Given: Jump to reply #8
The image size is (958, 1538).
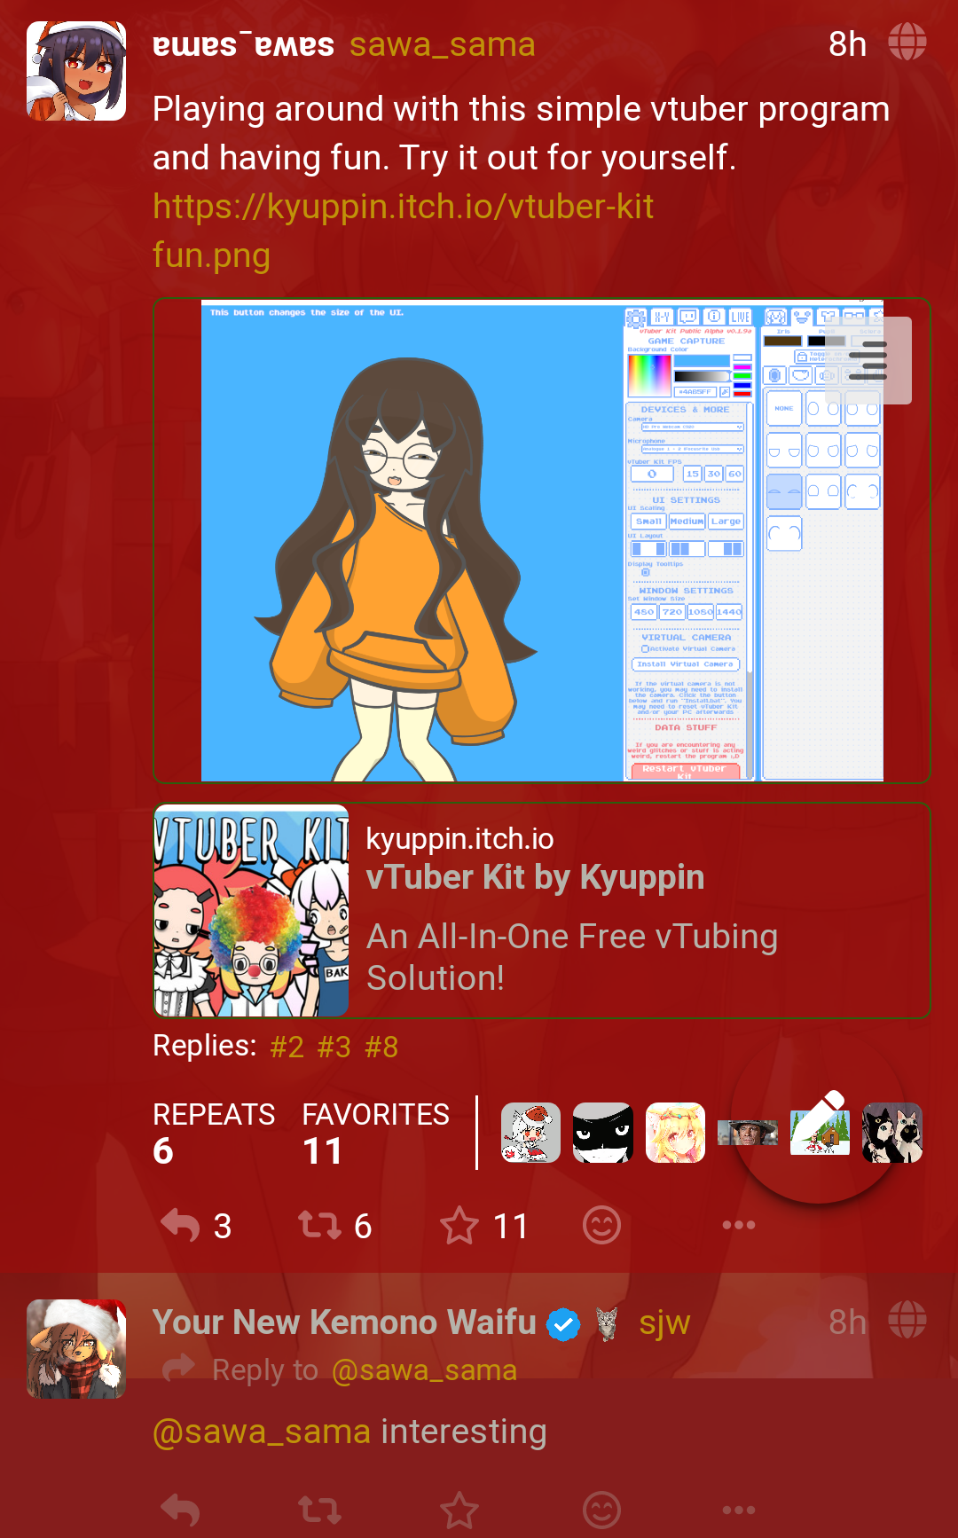Looking at the screenshot, I should pyautogui.click(x=381, y=1047).
